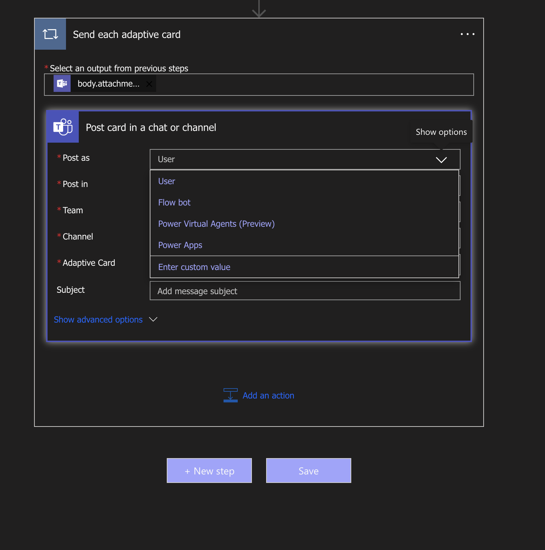Click the Add an action icon
Screen dimensions: 545x550
coord(231,395)
